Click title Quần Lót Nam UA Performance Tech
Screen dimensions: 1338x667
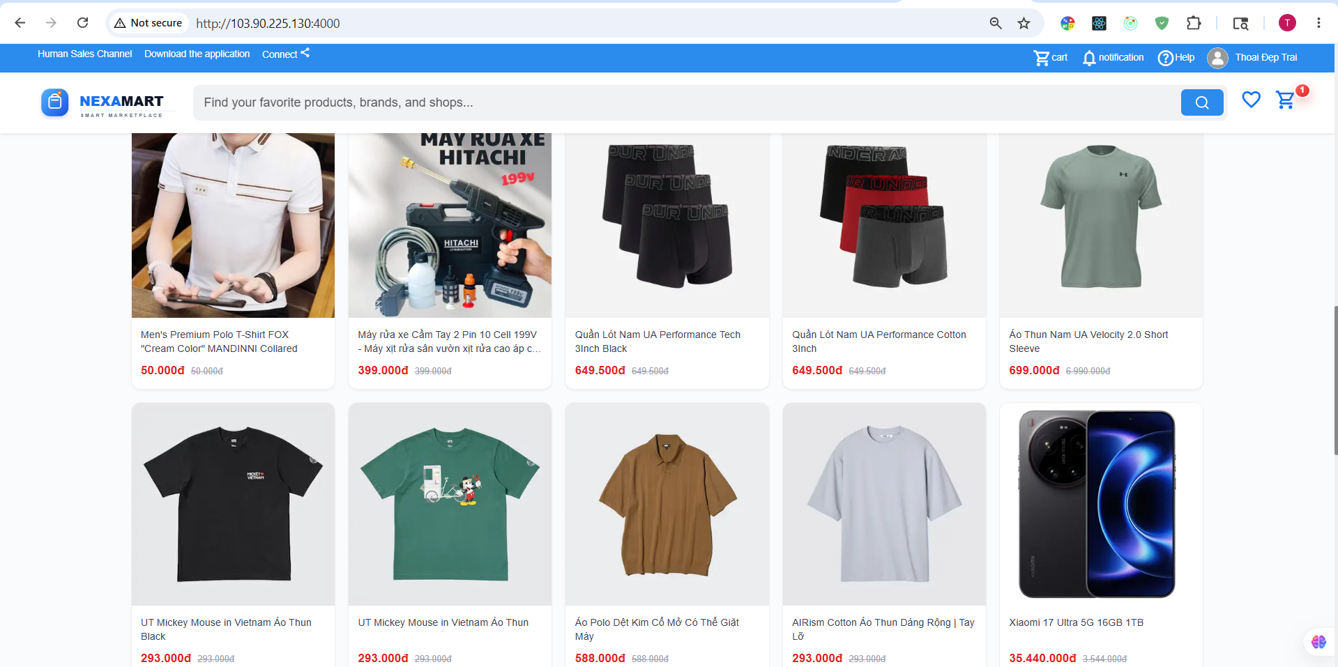[657, 342]
